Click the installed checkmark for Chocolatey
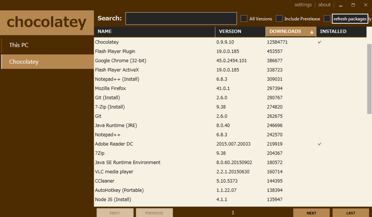 (319, 42)
